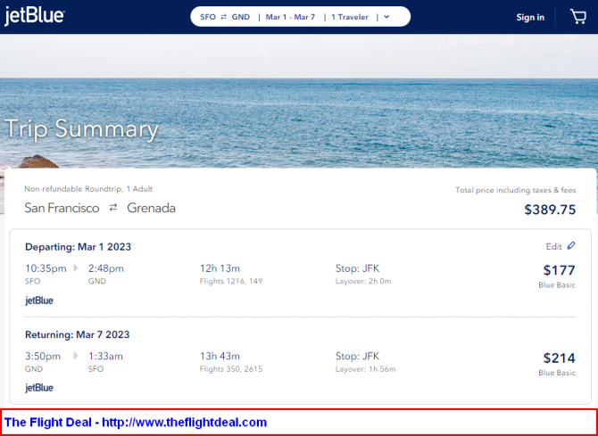The height and width of the screenshot is (436, 598).
Task: Click the 10:35pm departure time
Action: point(46,268)
